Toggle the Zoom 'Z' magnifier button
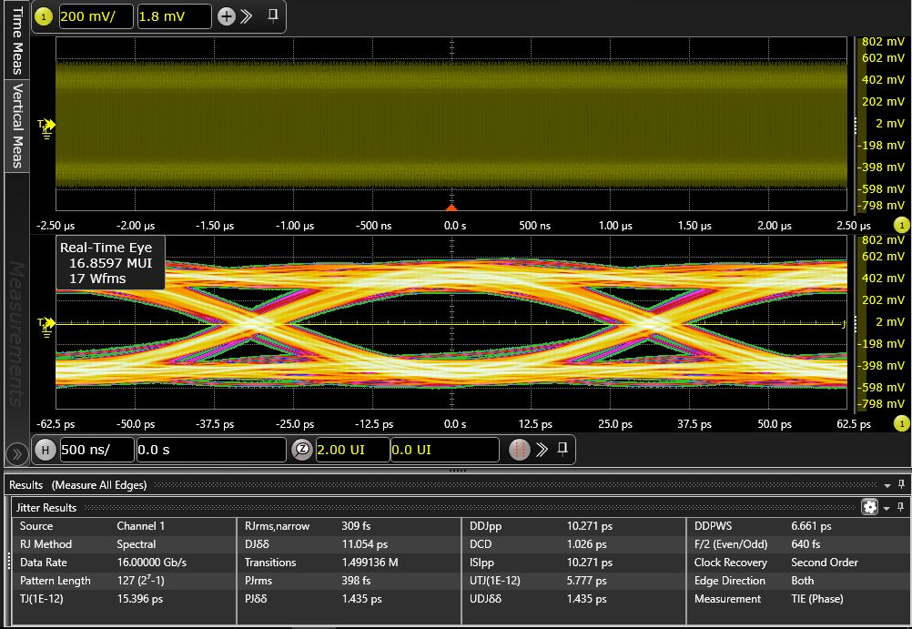 point(302,450)
